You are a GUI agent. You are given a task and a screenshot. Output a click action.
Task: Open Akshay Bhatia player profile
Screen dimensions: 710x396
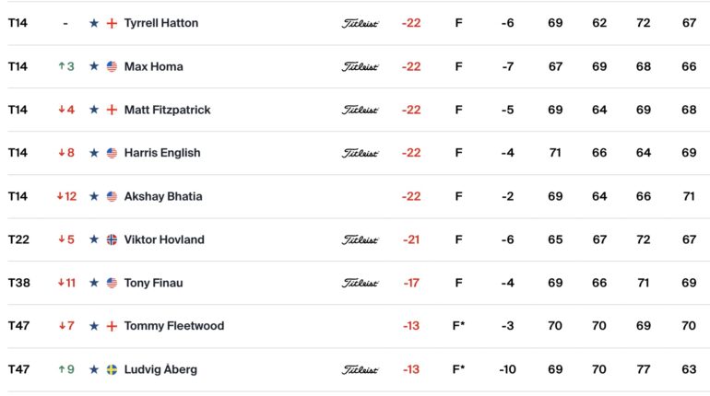(x=163, y=196)
